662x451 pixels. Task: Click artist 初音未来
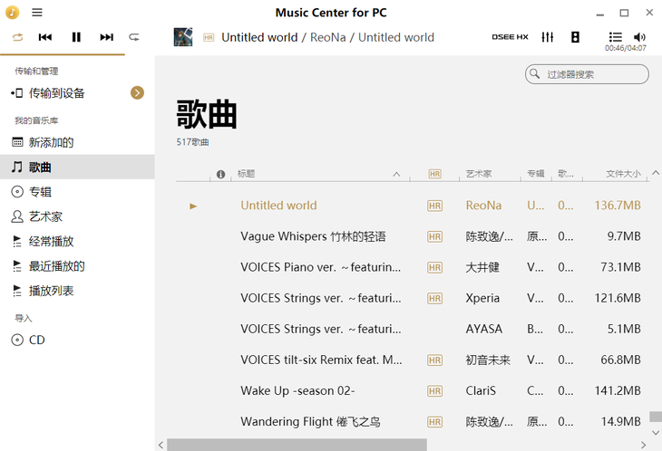point(488,360)
